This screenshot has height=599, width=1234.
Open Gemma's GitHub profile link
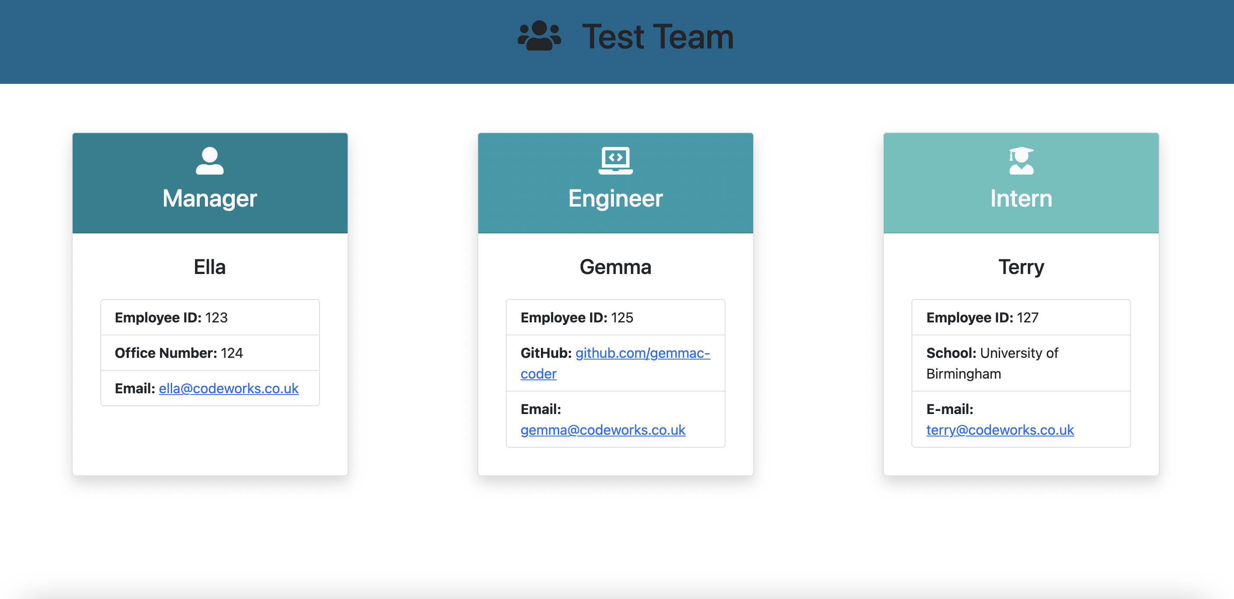642,354
